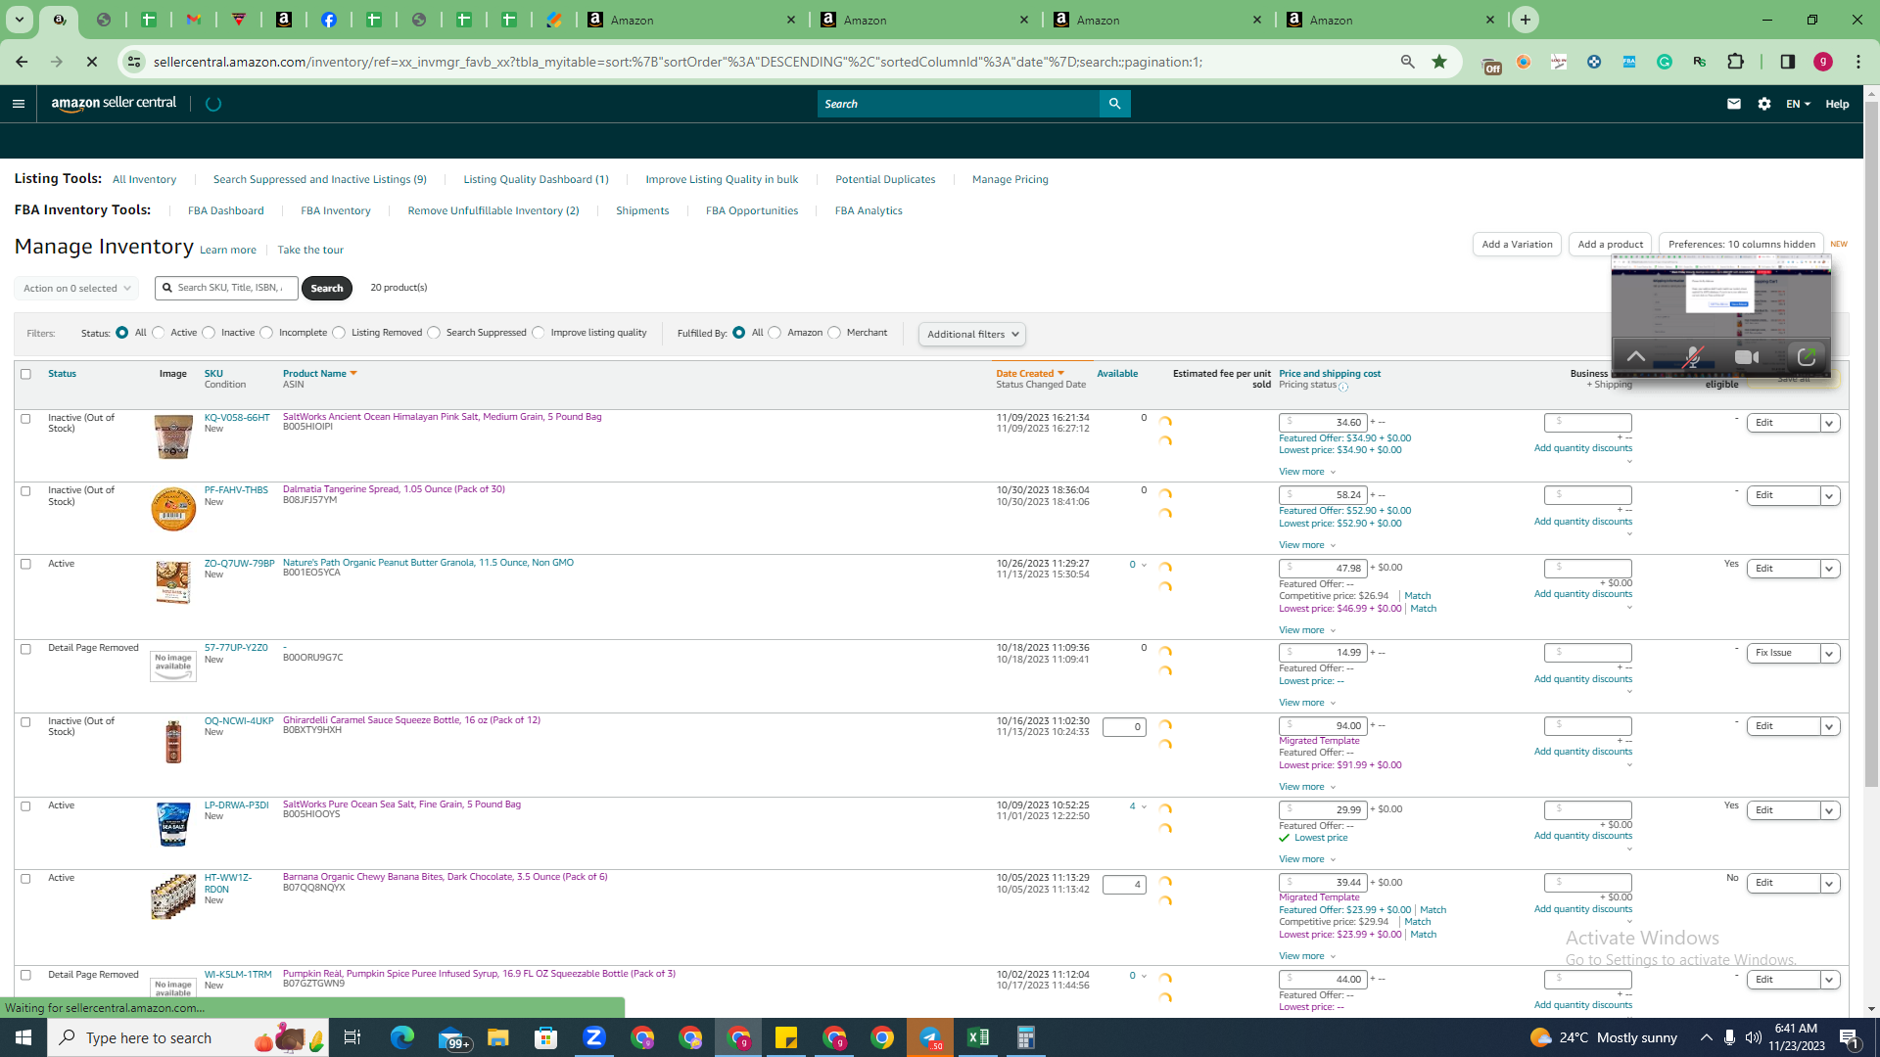Open FBA Analytics
Image resolution: width=1880 pixels, height=1057 pixels.
tap(869, 211)
